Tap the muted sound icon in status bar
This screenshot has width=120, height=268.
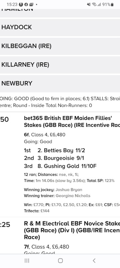(89, 4)
